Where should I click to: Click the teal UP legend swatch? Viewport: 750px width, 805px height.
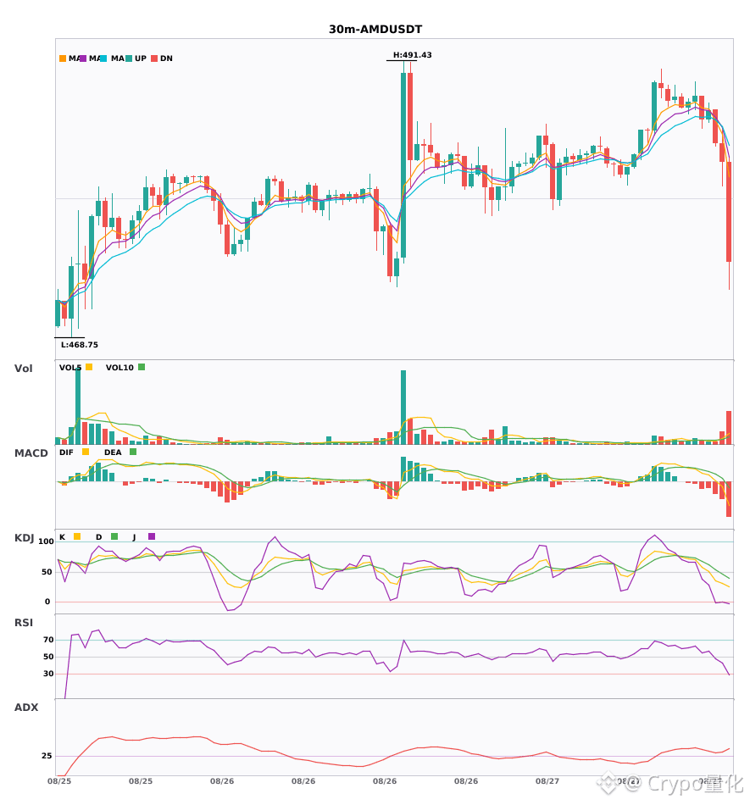point(129,58)
